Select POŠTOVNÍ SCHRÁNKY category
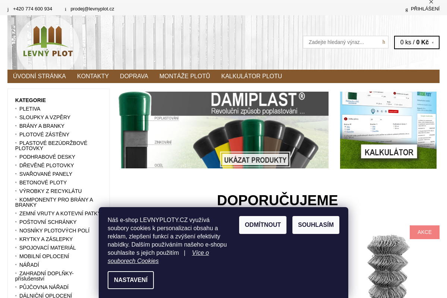 48,222
